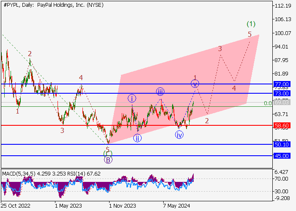
Task: Click the circled wave ii label
Action: click(x=137, y=138)
